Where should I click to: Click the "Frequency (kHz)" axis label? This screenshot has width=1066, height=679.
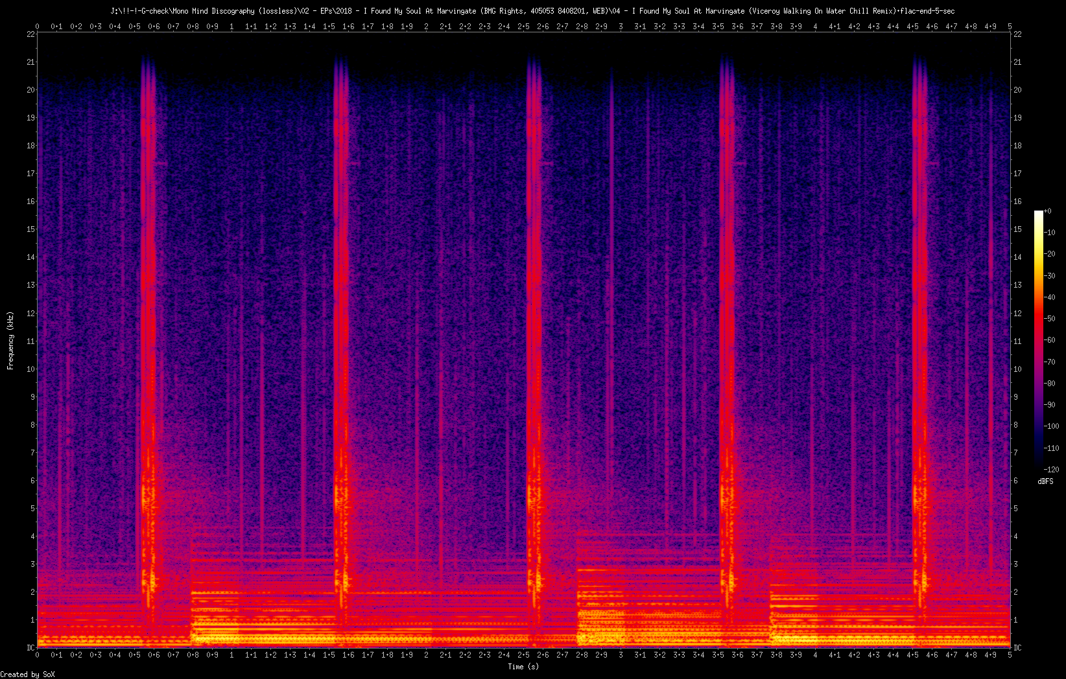(x=10, y=341)
